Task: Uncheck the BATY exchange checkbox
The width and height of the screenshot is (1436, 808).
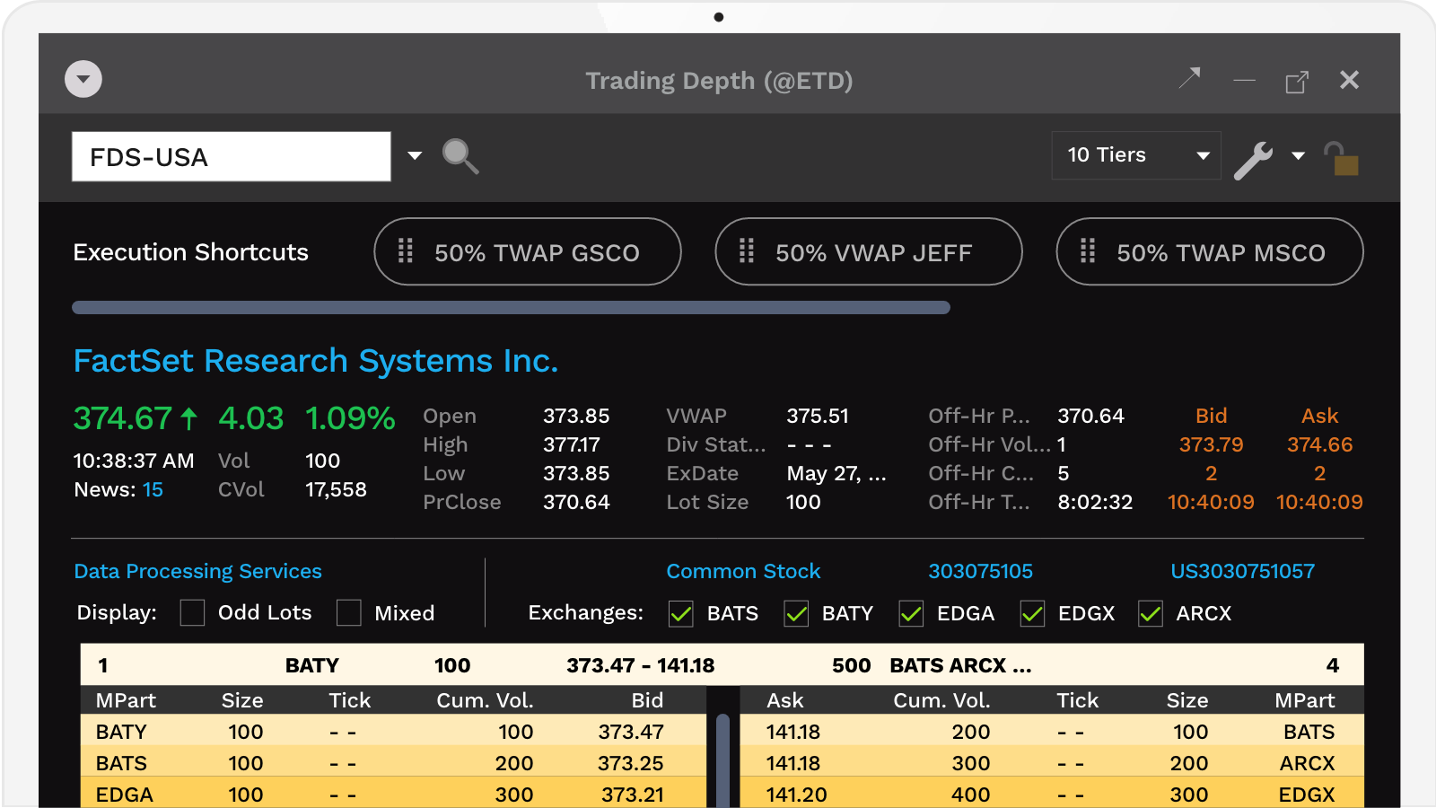Action: [796, 614]
